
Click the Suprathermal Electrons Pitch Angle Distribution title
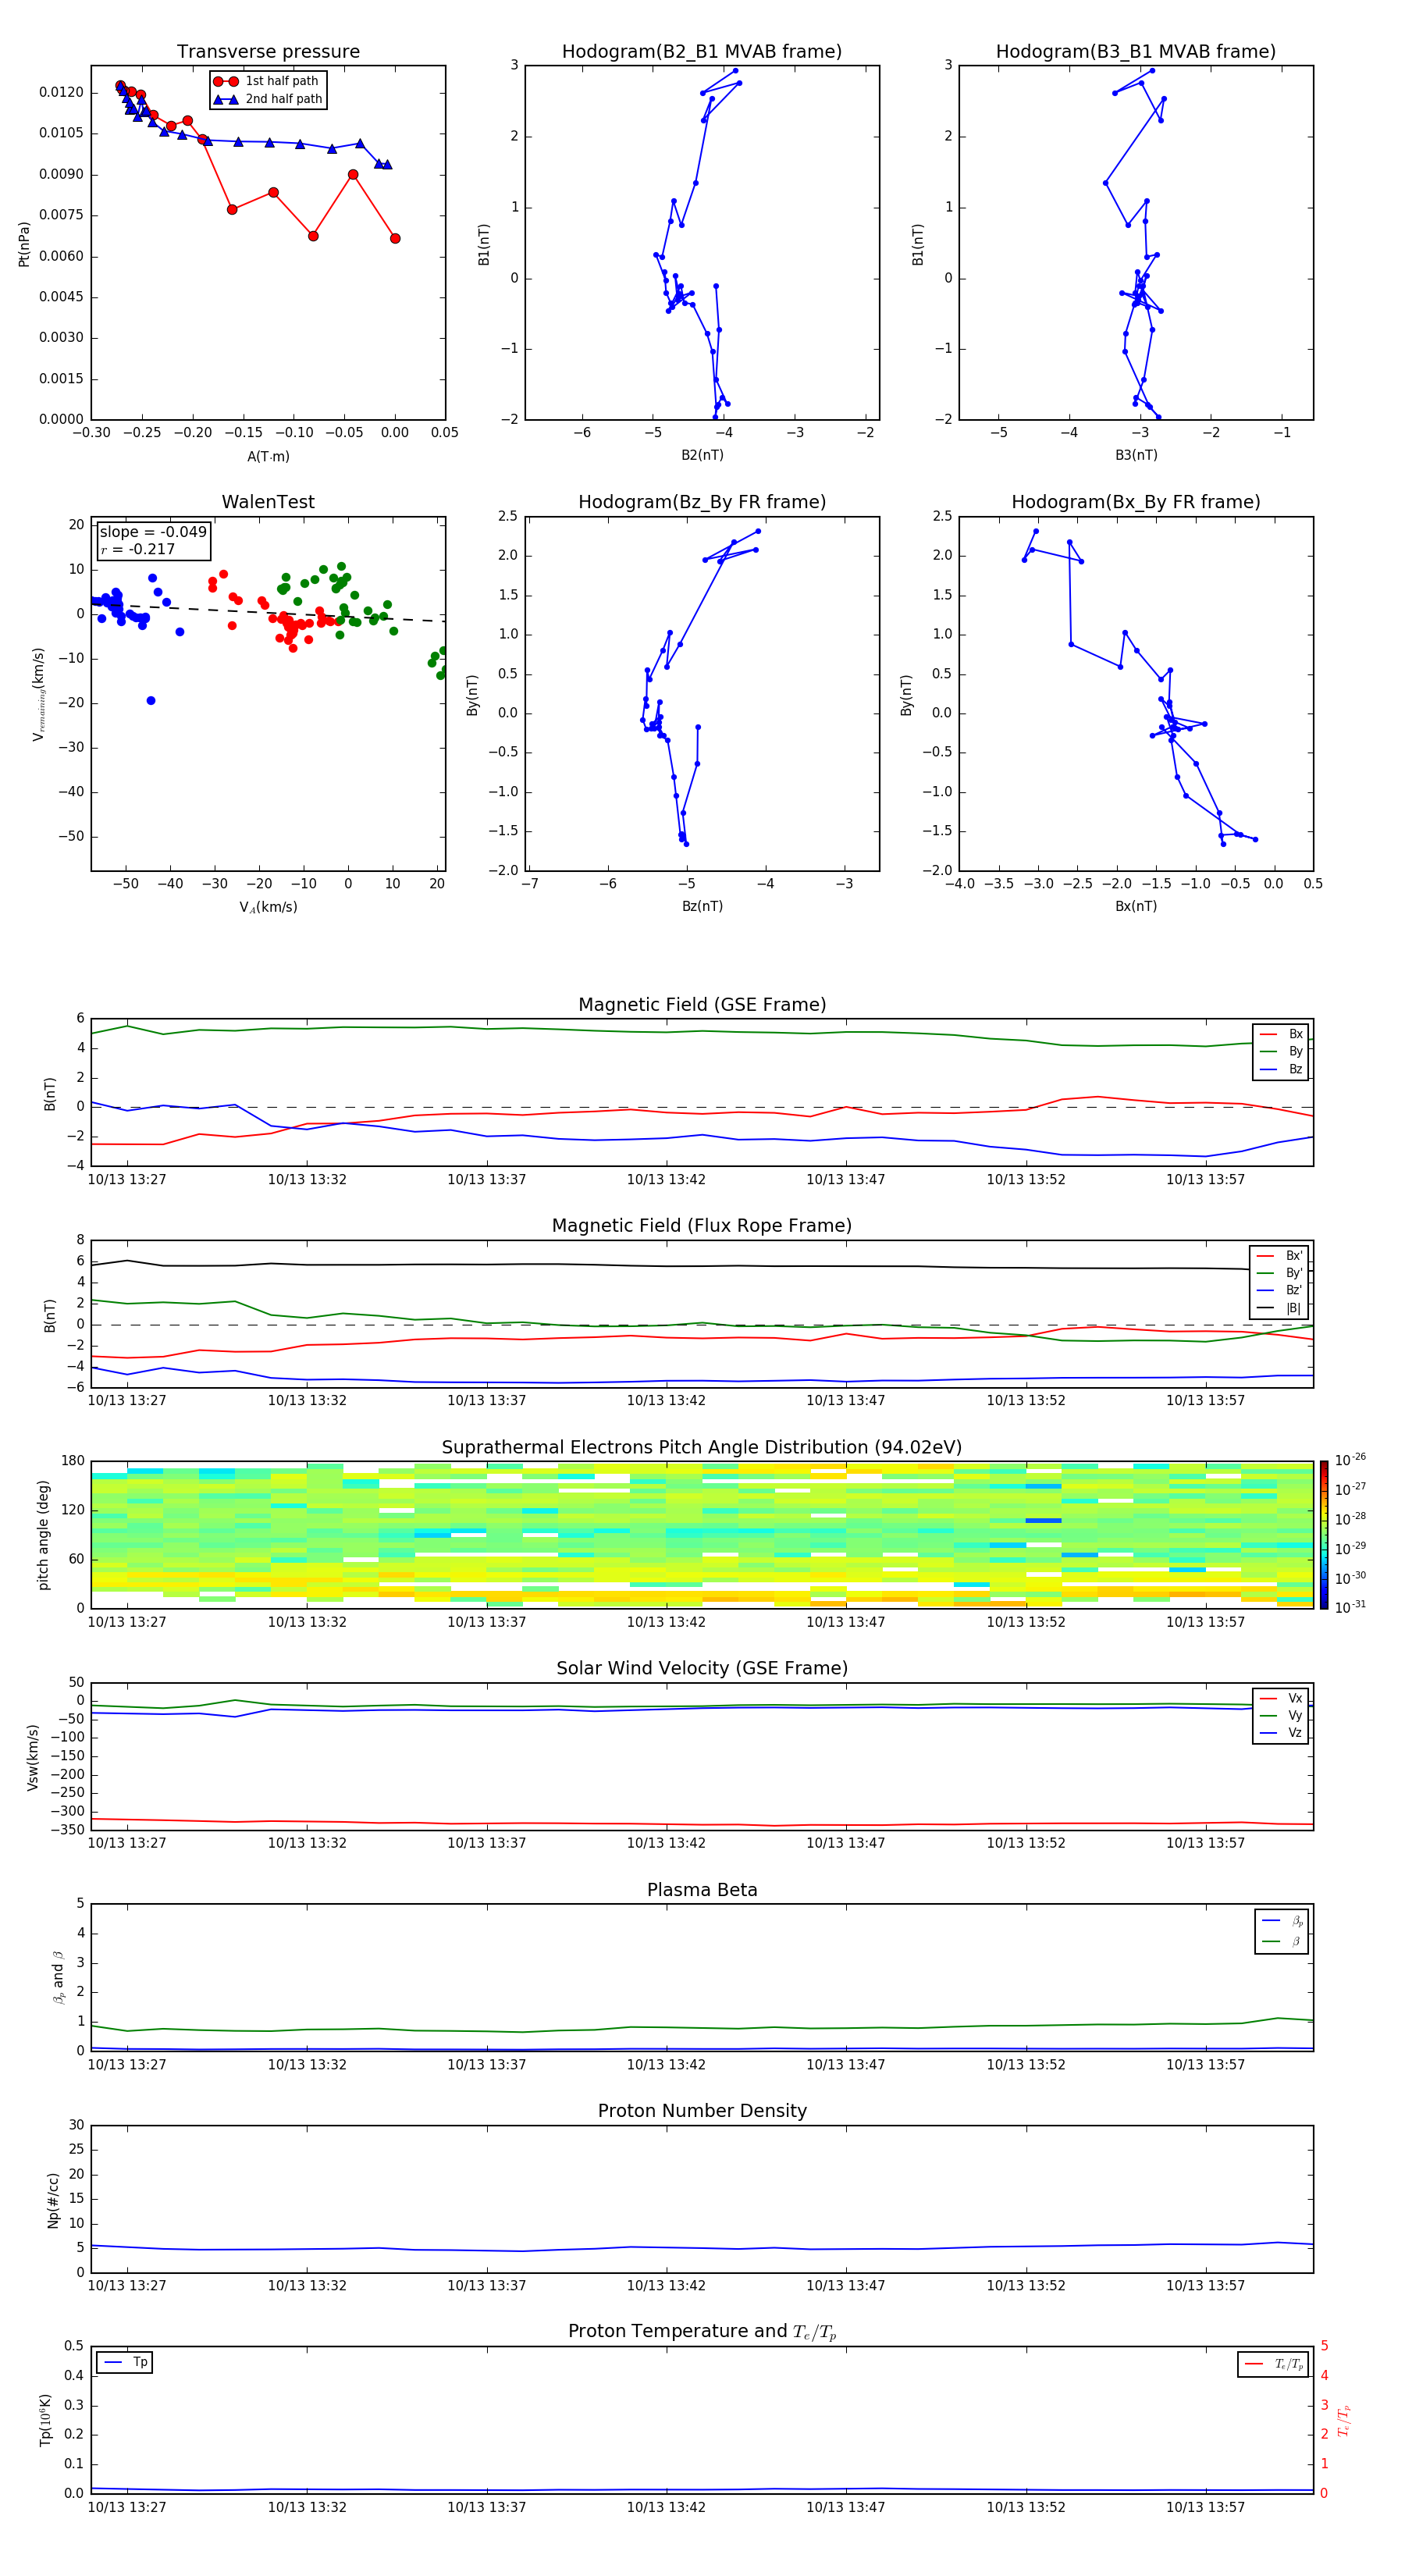(702, 1448)
